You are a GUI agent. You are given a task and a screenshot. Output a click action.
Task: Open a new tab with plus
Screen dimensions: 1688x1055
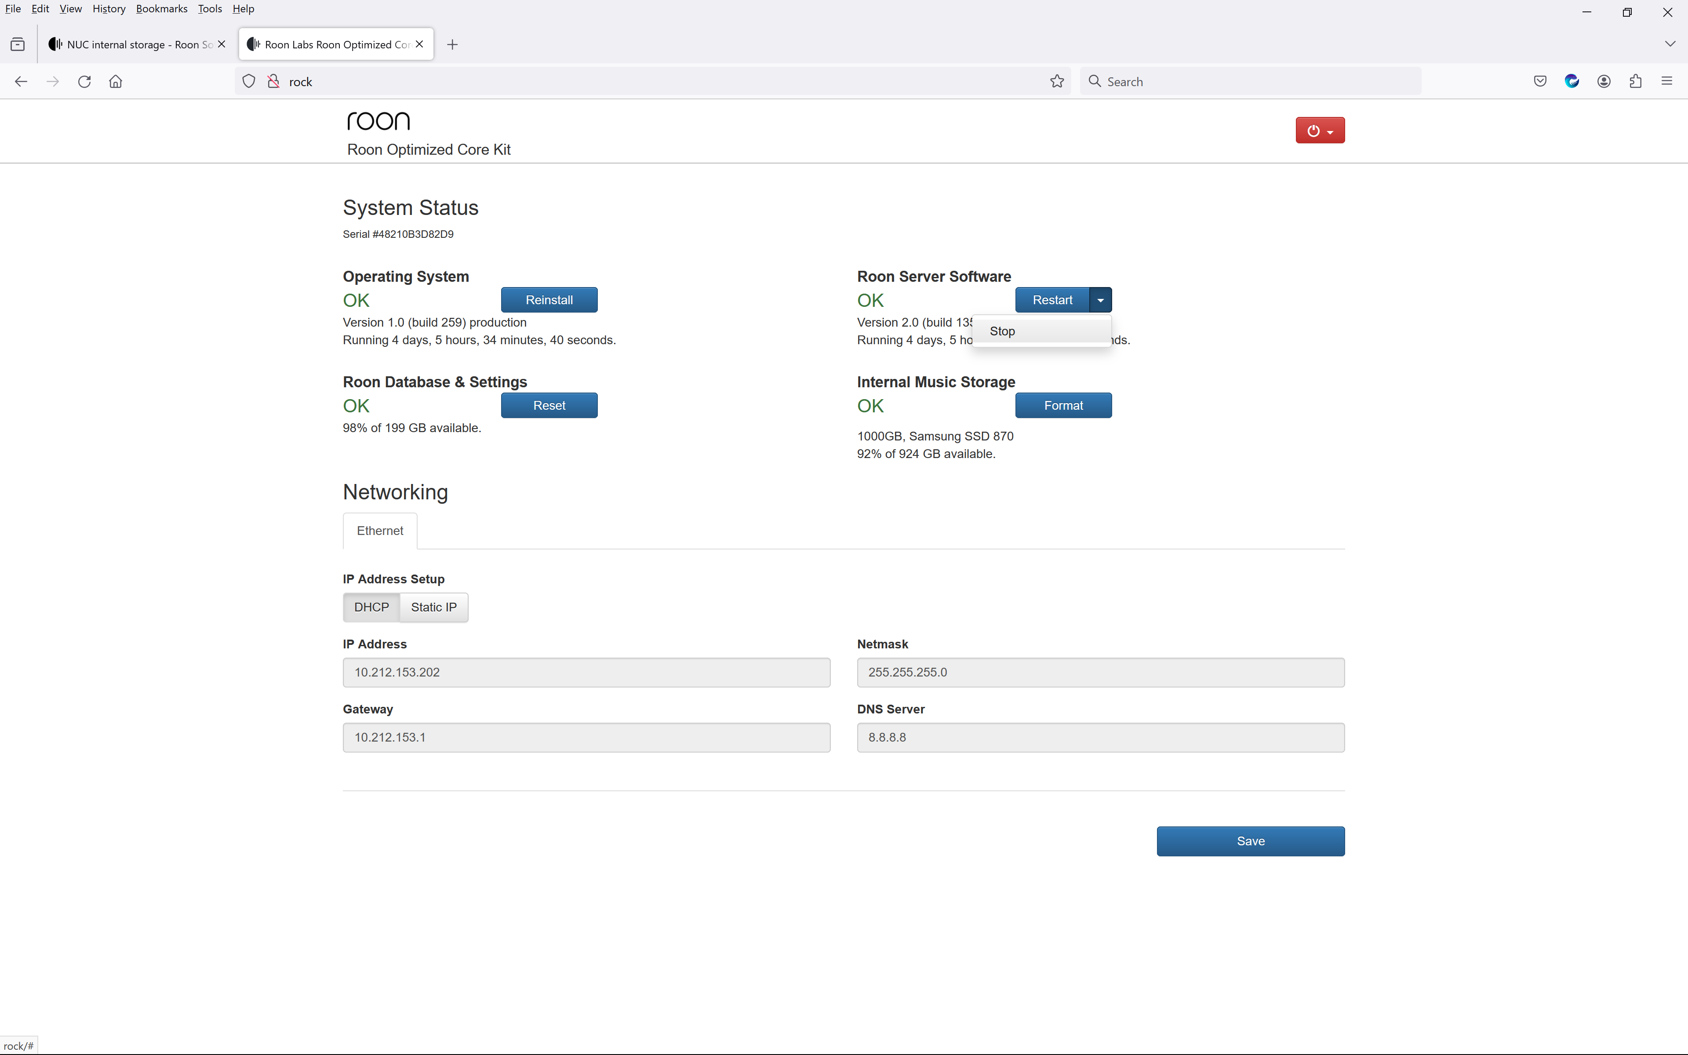(452, 45)
